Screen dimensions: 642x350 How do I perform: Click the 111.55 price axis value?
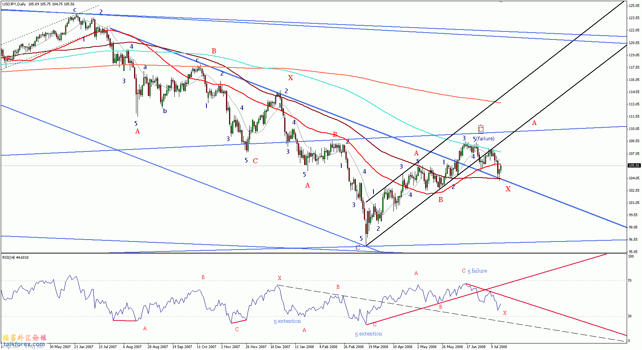point(634,117)
